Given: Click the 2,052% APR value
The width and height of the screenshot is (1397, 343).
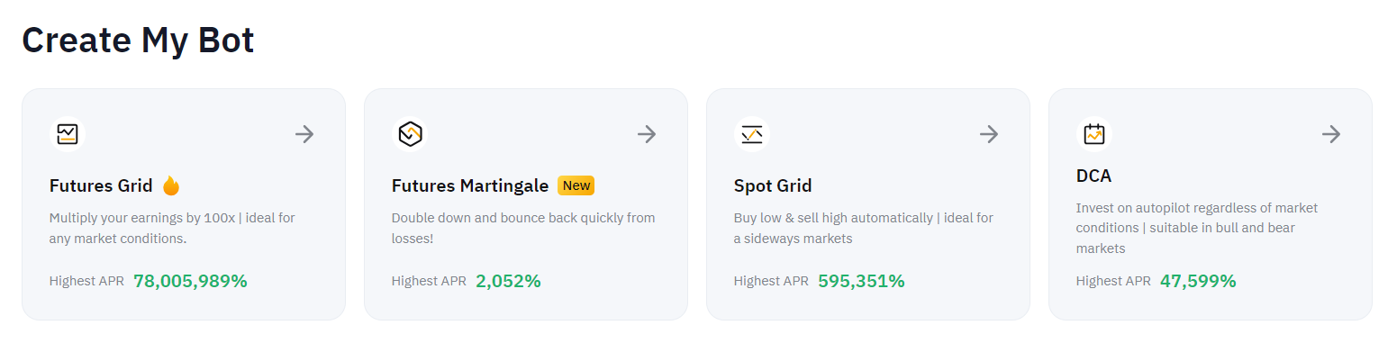Looking at the screenshot, I should point(508,281).
